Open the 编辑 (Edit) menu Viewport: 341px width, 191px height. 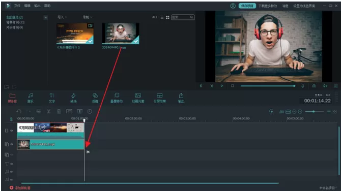(27, 6)
